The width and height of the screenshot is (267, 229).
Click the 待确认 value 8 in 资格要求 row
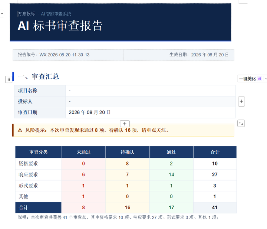pyautogui.click(x=127, y=164)
